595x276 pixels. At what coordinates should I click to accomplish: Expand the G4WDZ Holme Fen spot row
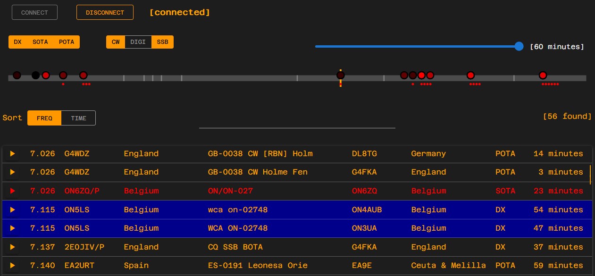tap(13, 172)
